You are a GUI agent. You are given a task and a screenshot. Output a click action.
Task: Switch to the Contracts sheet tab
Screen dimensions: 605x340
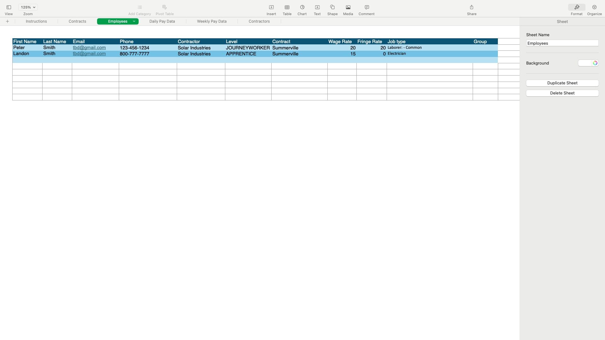77,21
